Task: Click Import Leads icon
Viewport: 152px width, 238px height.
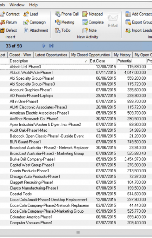Action: point(128,30)
